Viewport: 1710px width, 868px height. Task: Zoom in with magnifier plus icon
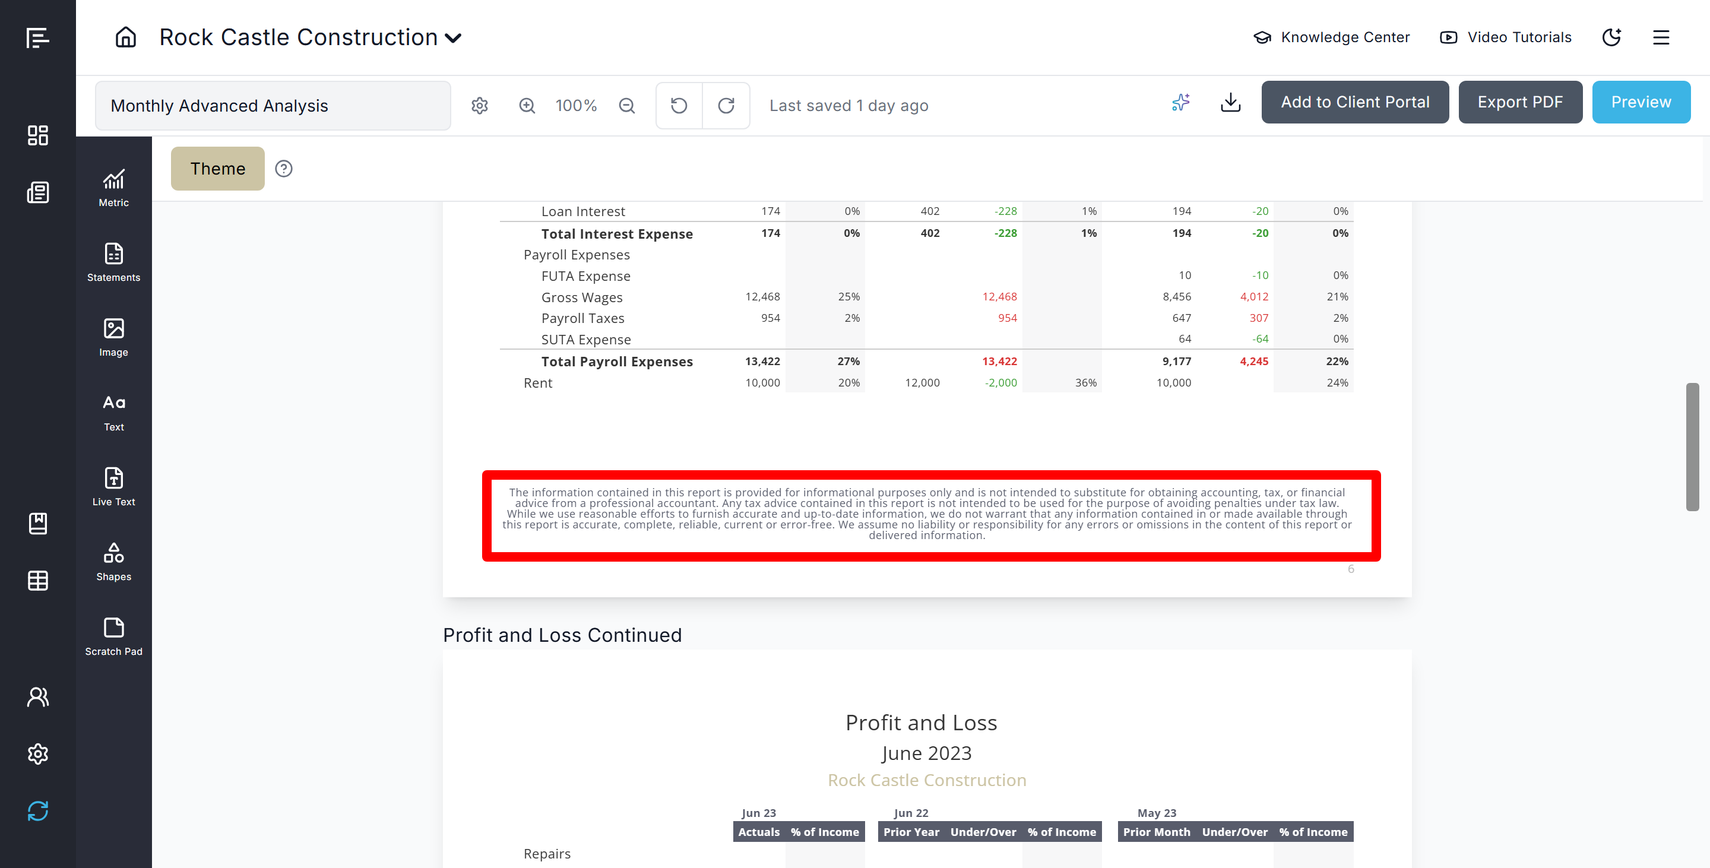(527, 106)
